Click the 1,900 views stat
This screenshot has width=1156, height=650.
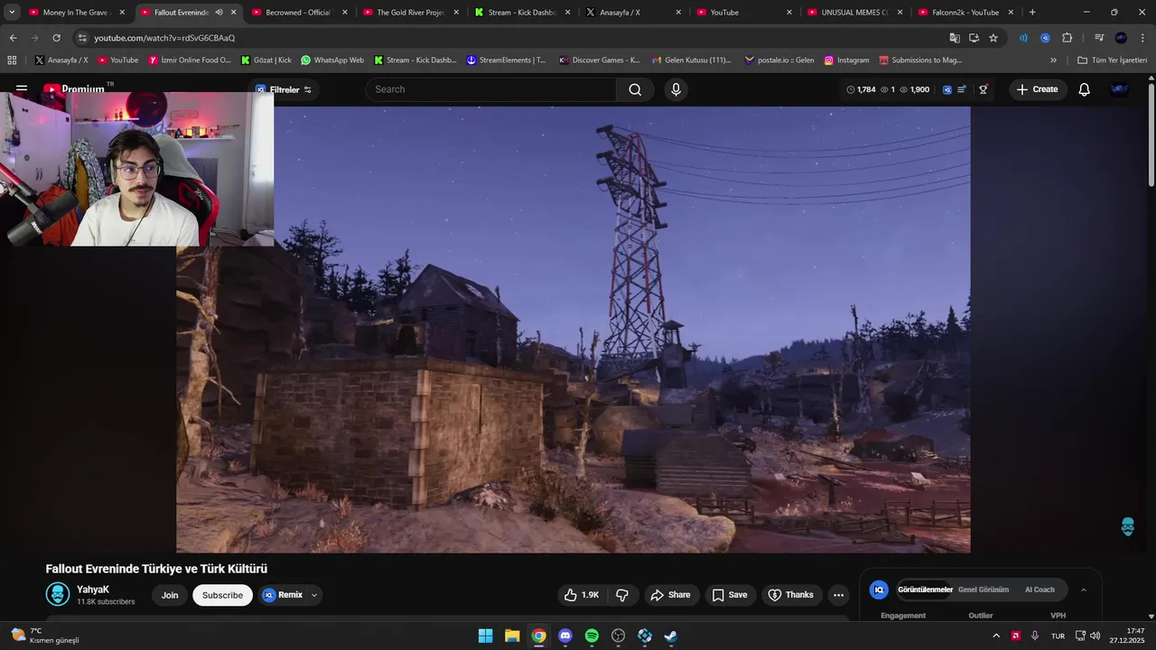click(914, 89)
